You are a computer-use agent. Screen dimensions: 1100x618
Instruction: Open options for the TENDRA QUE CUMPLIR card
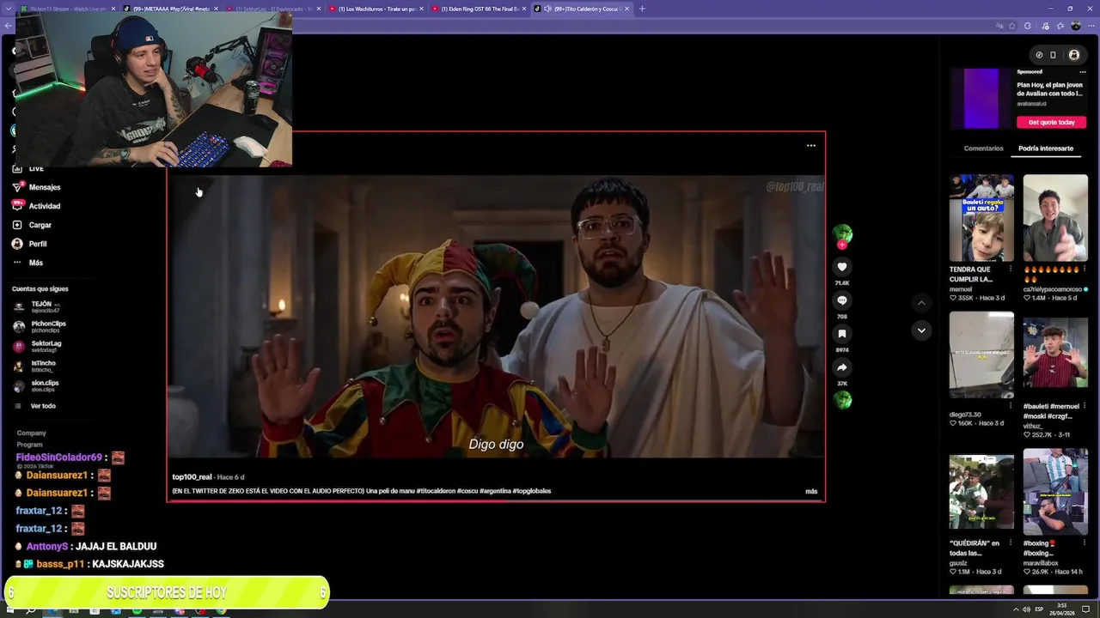pyautogui.click(x=1011, y=270)
